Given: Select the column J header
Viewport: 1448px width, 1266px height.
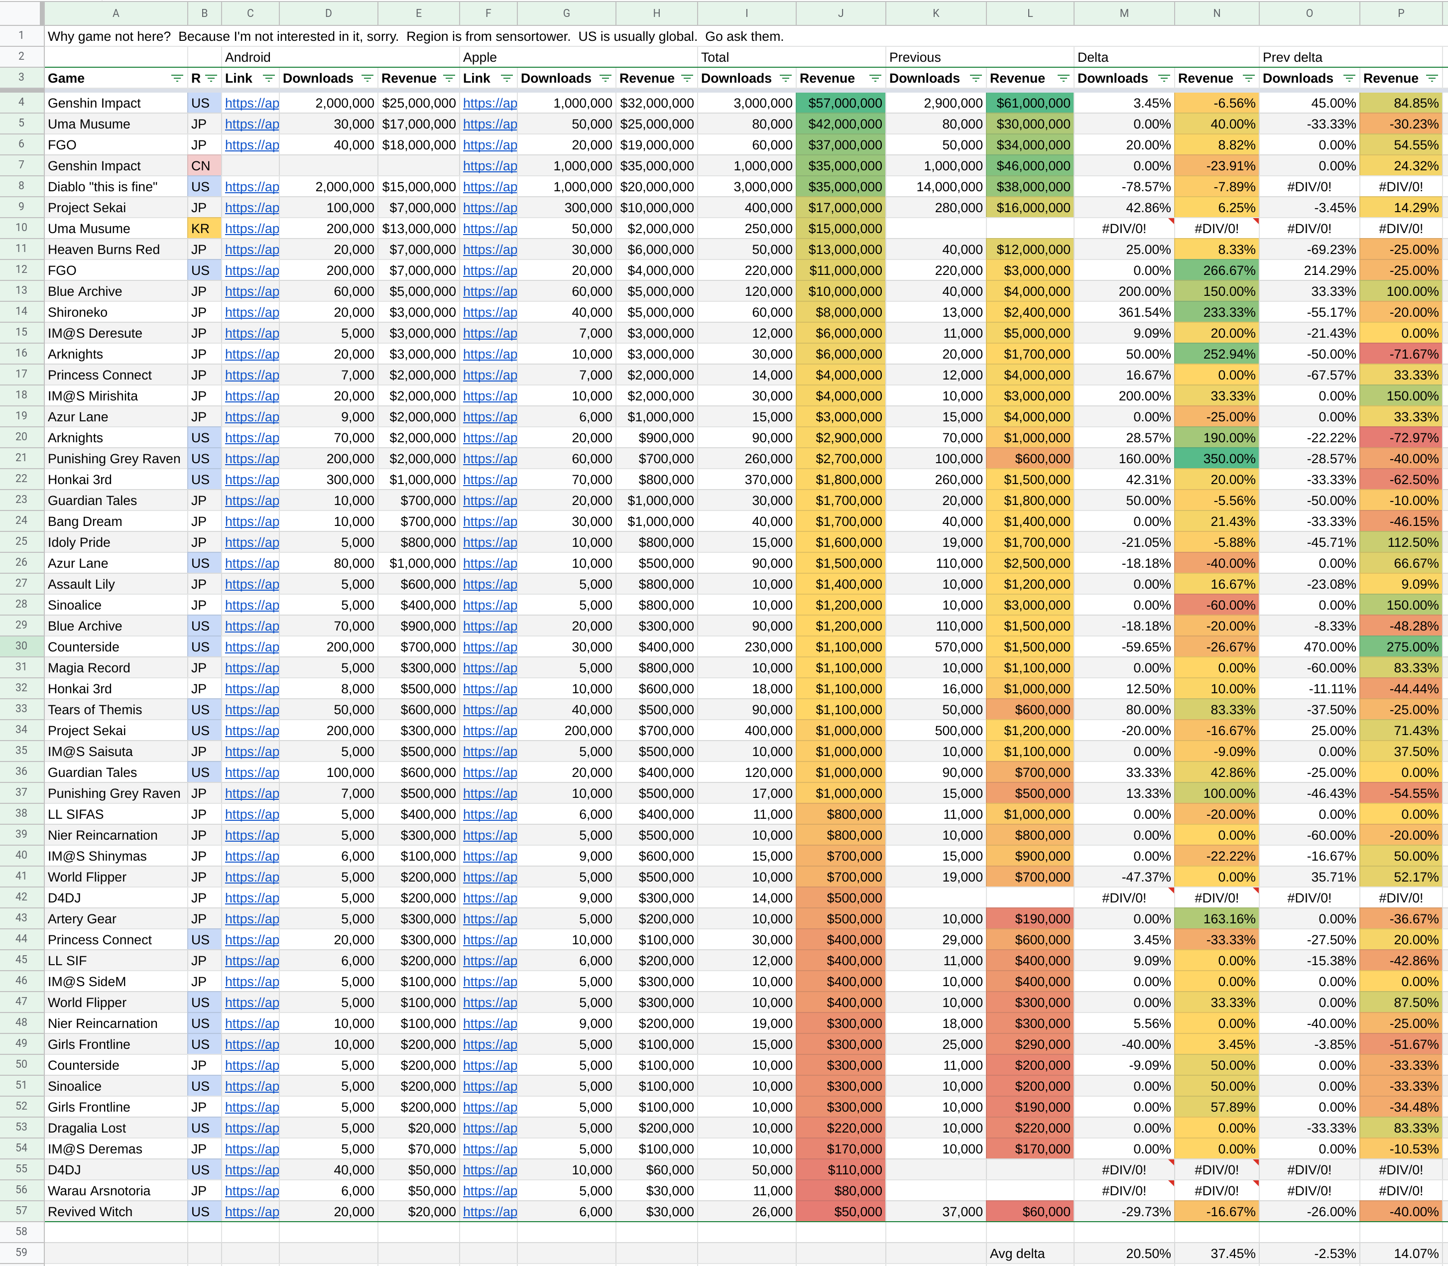Looking at the screenshot, I should pos(841,13).
